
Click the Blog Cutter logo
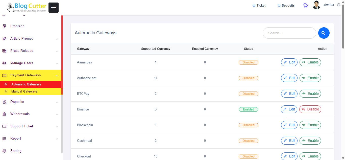tap(27, 7)
